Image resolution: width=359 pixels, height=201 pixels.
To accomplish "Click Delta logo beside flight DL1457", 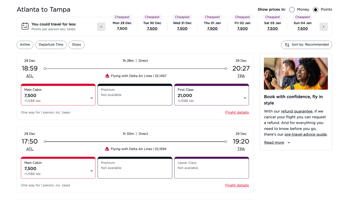I will coord(107,76).
